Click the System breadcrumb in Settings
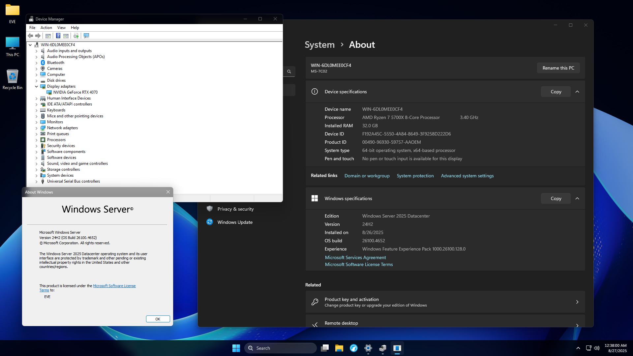This screenshot has width=633, height=356. click(319, 44)
